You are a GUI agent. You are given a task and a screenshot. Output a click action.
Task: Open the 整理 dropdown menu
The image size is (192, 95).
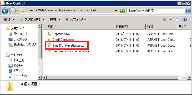pyautogui.click(x=9, y=19)
